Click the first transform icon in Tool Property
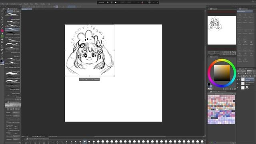The height and width of the screenshot is (144, 256). 8,109
